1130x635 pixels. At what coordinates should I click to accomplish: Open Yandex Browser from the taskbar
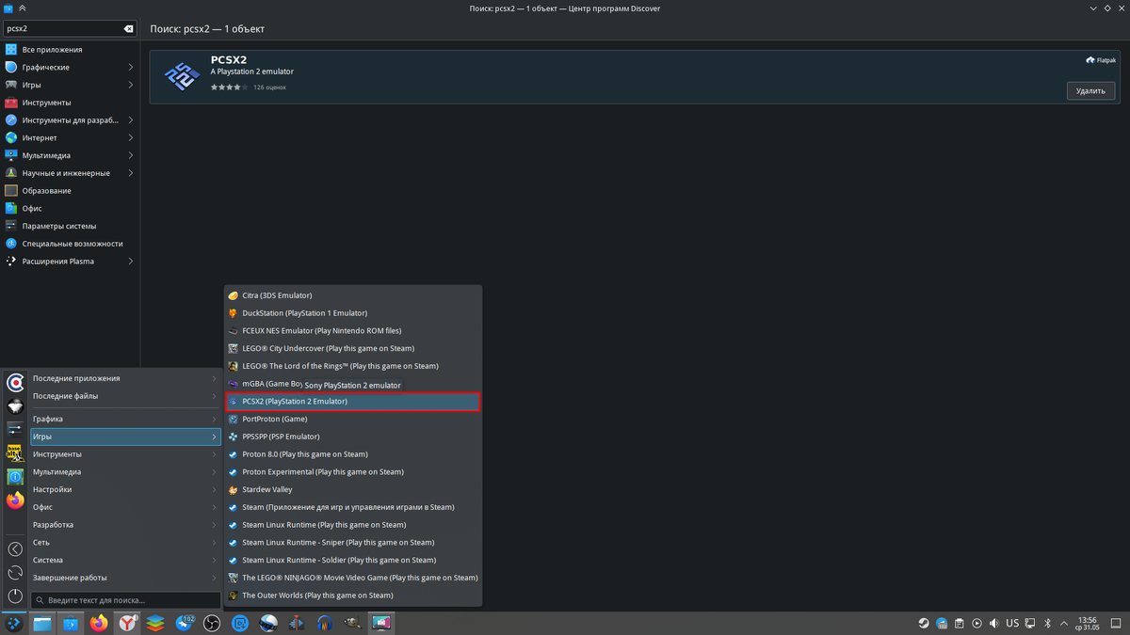127,623
